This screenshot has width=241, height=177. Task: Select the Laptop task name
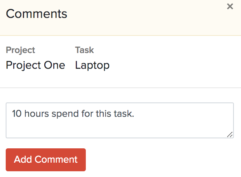92,65
